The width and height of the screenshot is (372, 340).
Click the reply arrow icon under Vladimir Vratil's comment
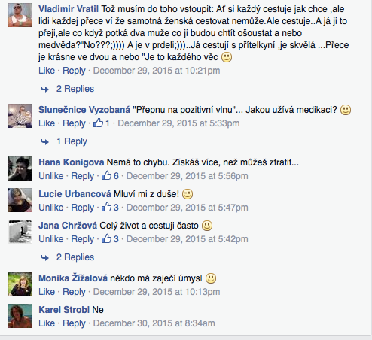pos(44,89)
